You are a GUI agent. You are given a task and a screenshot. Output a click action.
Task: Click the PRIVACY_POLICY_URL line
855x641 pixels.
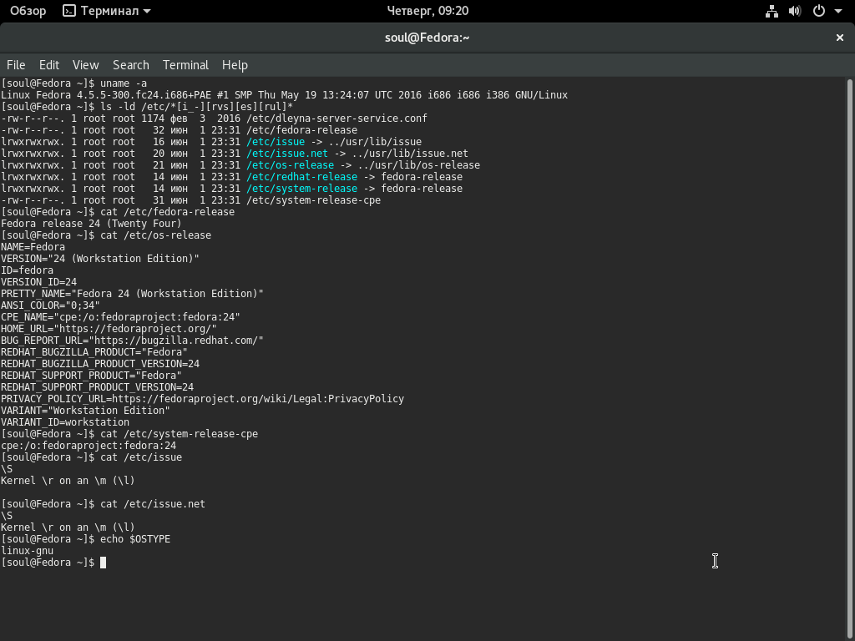tap(203, 399)
